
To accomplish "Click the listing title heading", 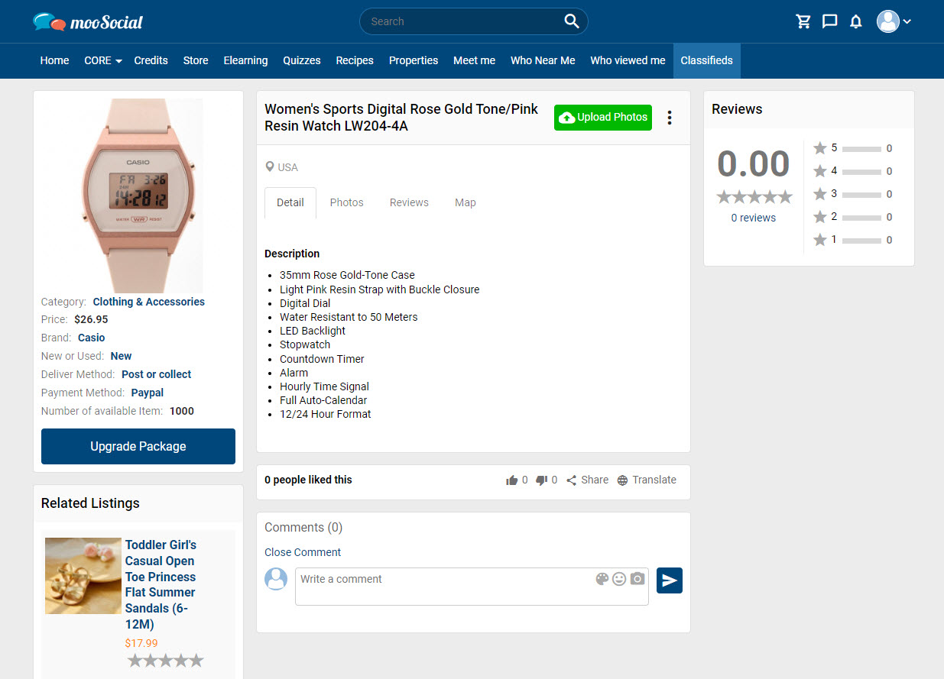I will 403,118.
